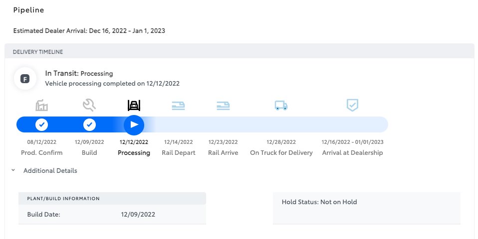
Task: Click the Hold Status: Not on Hold box
Action: coord(366,208)
